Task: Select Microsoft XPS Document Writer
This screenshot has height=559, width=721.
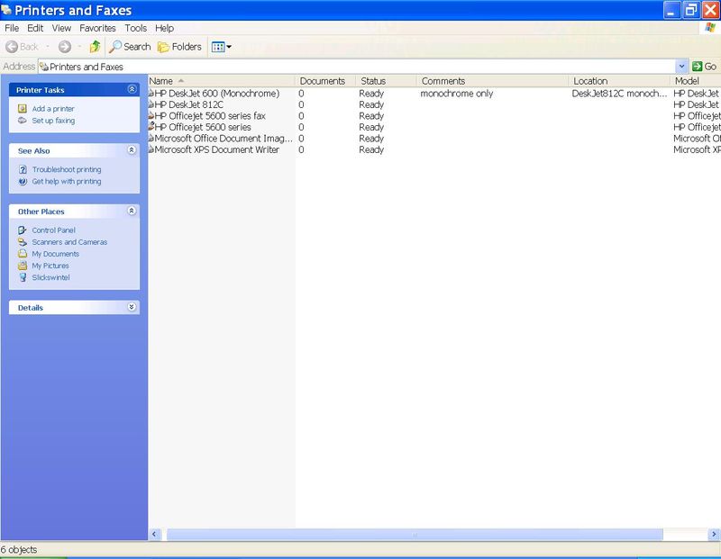Action: click(216, 149)
